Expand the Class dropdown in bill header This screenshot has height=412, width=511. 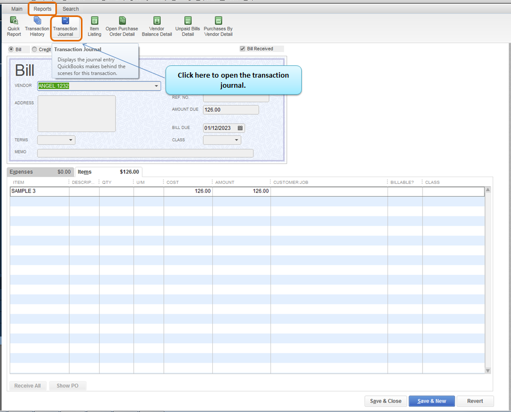[x=236, y=140]
